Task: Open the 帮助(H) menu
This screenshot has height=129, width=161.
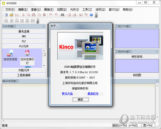Action: (x=128, y=10)
